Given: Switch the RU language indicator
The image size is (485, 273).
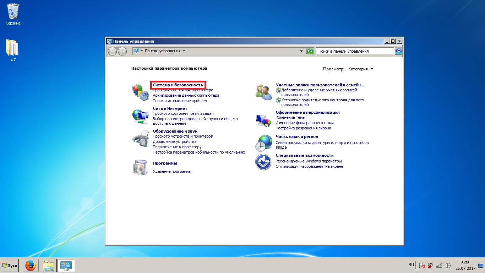Looking at the screenshot, I should pos(411,265).
